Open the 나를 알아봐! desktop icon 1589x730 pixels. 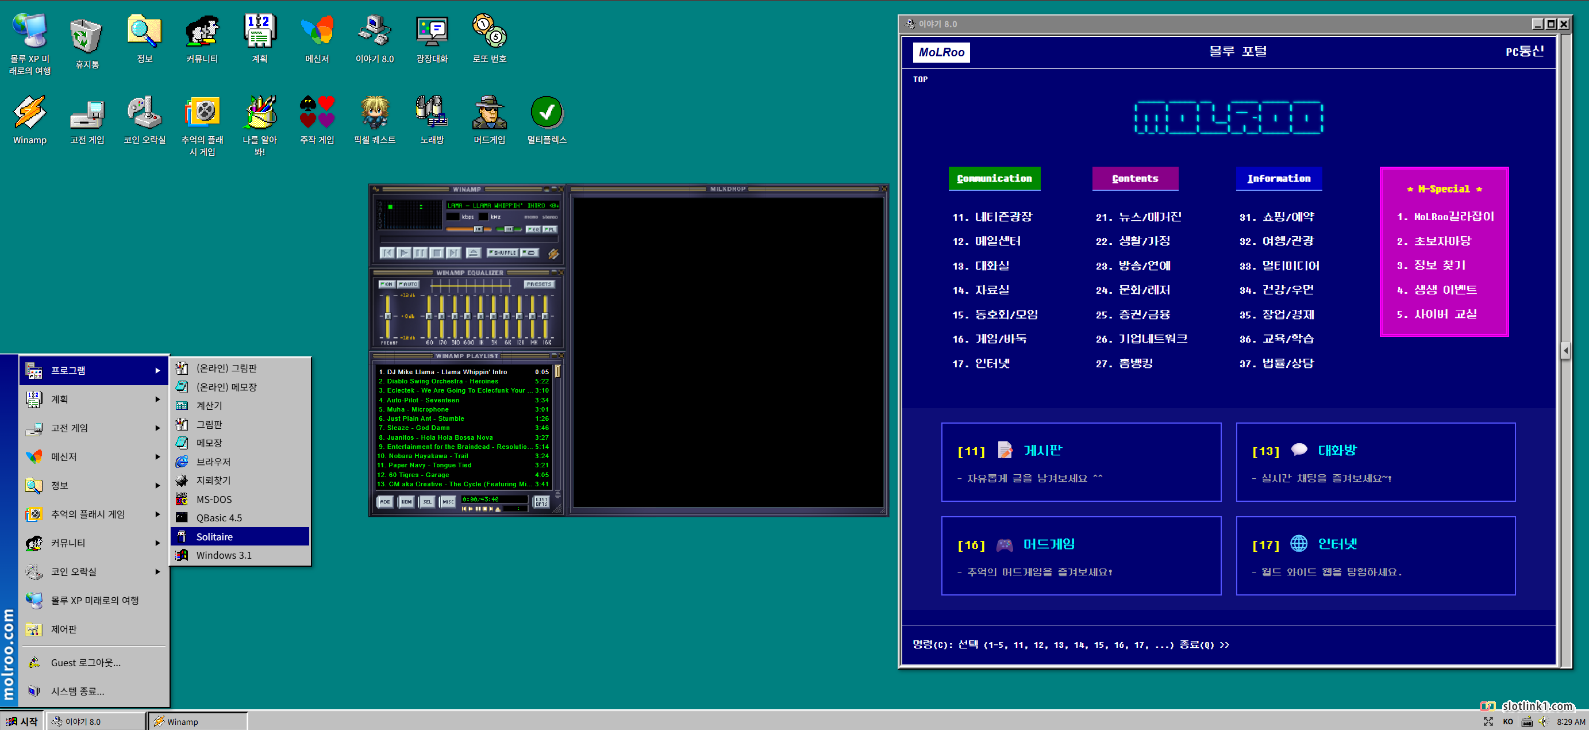260,126
